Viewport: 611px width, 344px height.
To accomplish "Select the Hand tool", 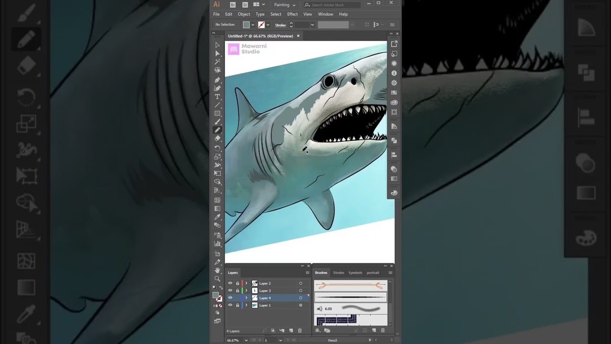I will [217, 270].
